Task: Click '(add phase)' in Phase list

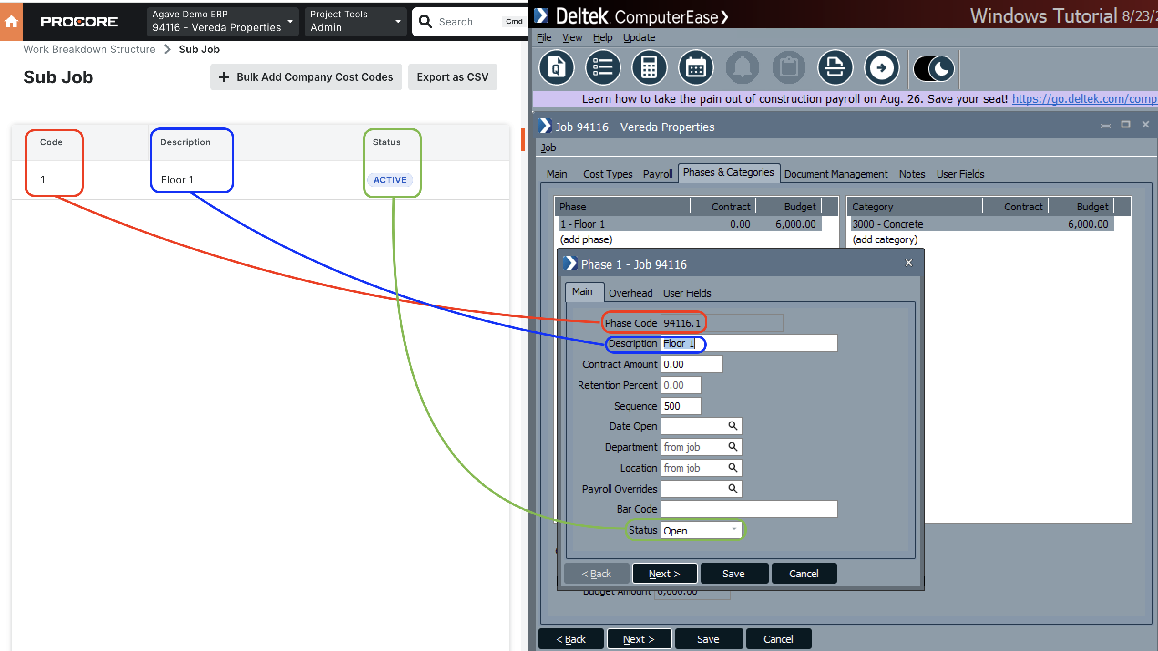Action: point(586,239)
